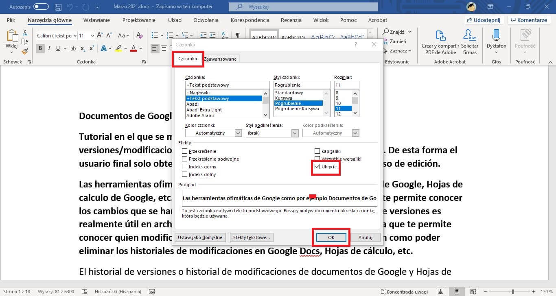The height and width of the screenshot is (296, 556).
Task: Open the ribbon font size dropdown
Action: point(92,36)
